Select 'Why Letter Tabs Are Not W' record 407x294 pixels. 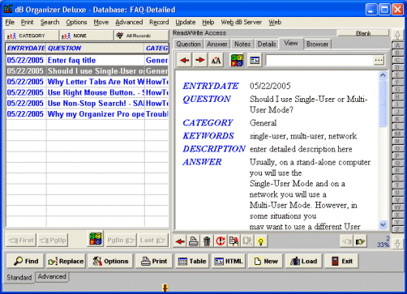[x=88, y=82]
